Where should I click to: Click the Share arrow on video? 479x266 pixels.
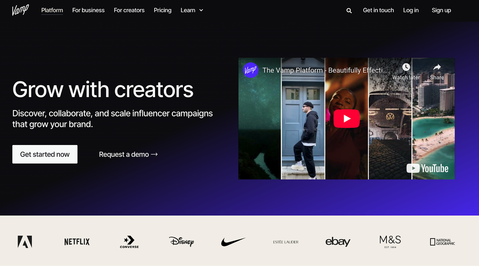click(437, 67)
